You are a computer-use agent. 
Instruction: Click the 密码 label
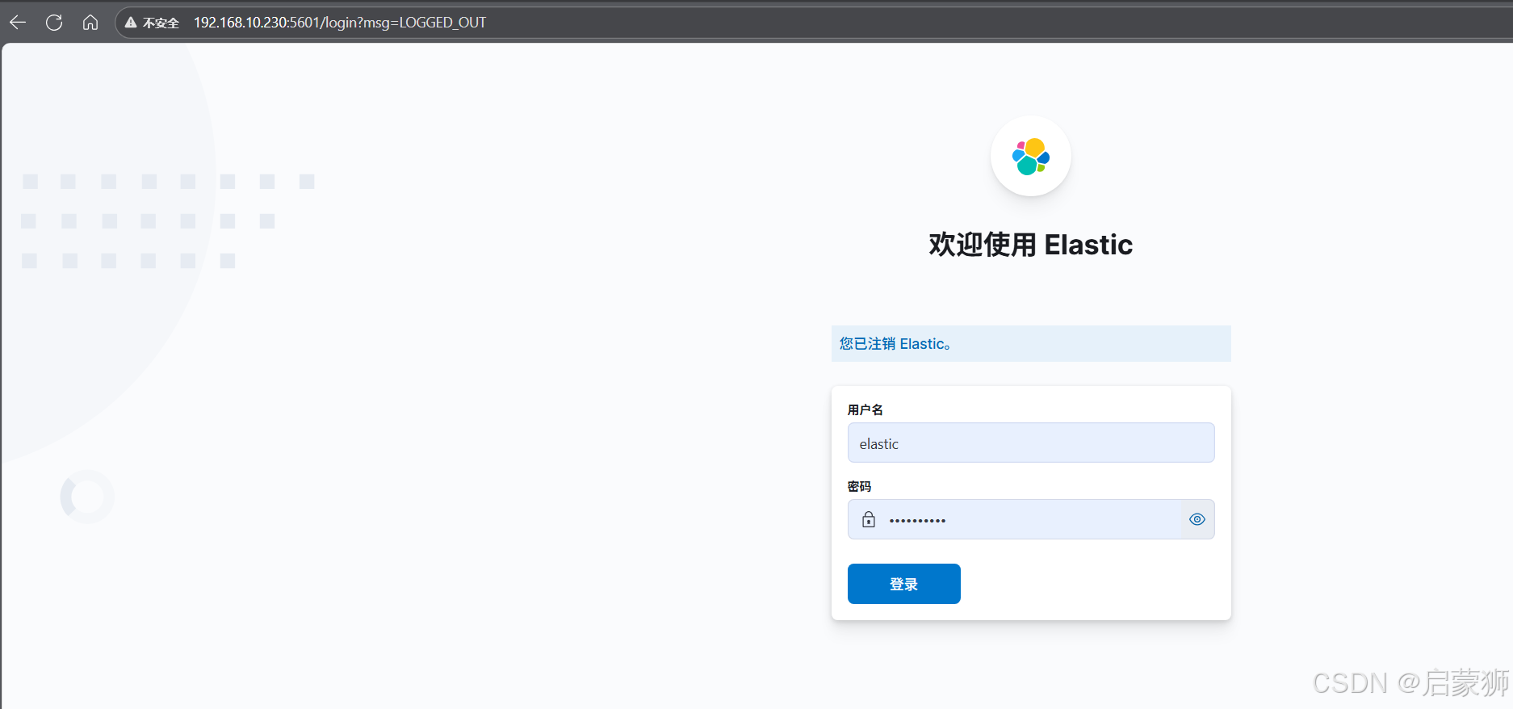(x=859, y=486)
